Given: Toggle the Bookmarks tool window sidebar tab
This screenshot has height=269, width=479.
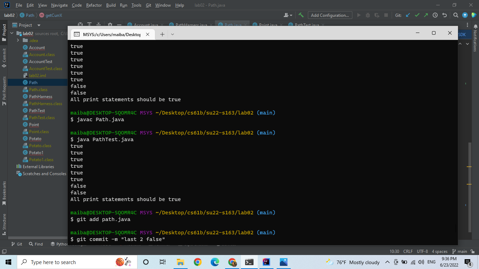Looking at the screenshot, I should point(4,193).
